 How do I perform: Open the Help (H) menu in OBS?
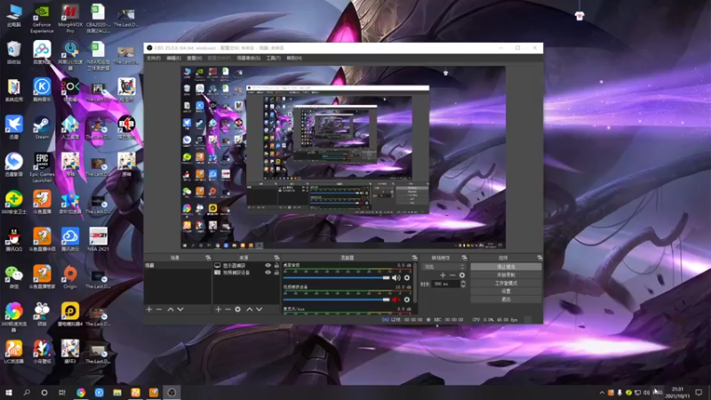tap(294, 58)
